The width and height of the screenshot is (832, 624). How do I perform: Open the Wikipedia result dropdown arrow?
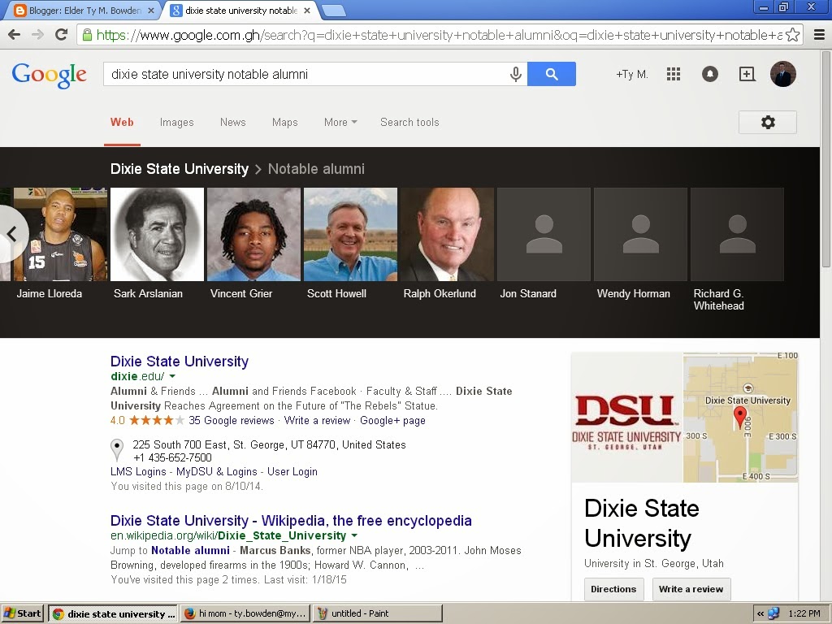[x=354, y=535]
